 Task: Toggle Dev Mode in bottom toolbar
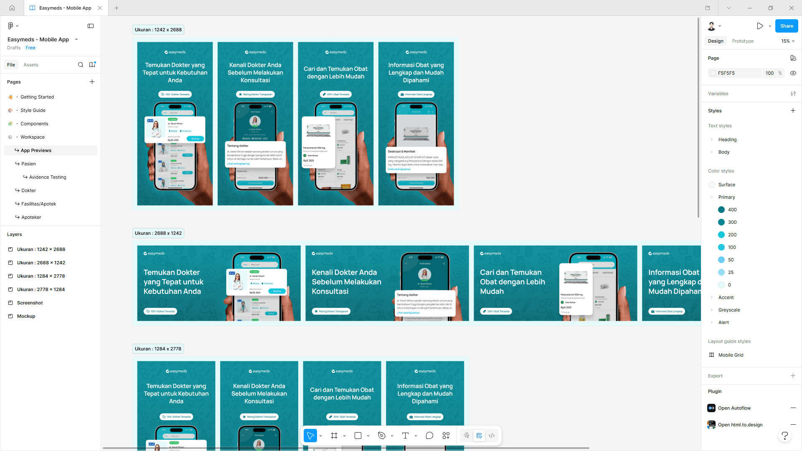point(492,436)
